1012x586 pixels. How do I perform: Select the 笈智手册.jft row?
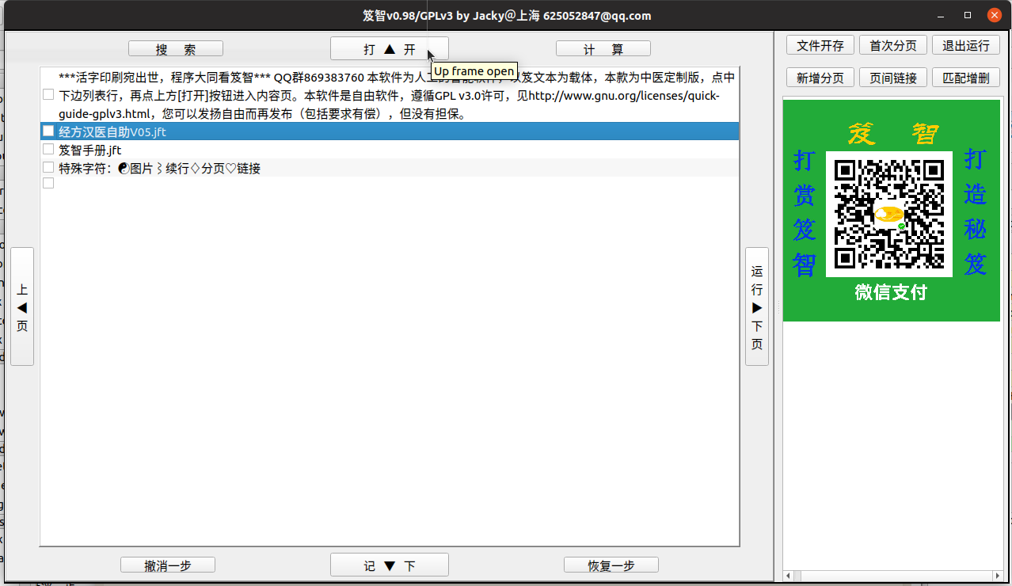tap(390, 150)
